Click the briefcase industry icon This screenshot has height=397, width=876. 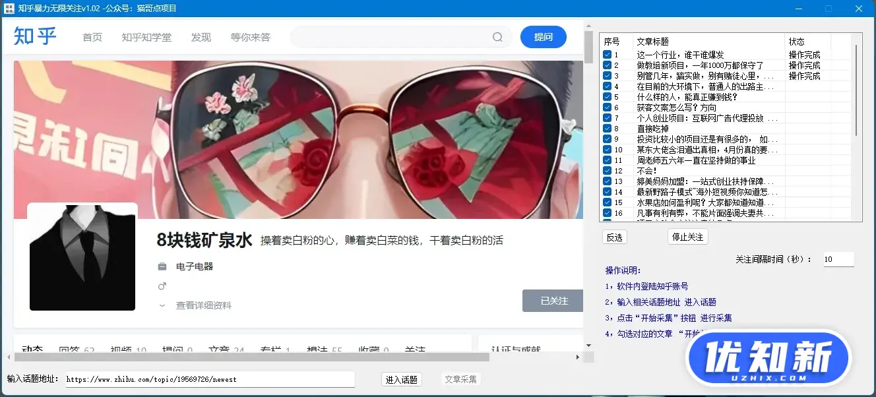click(162, 266)
